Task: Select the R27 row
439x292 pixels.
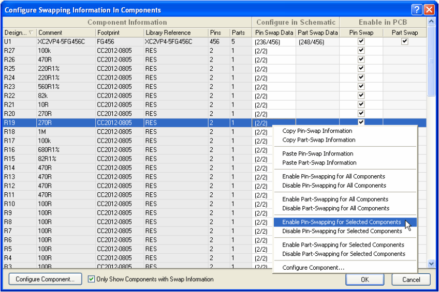Action: click(215, 51)
